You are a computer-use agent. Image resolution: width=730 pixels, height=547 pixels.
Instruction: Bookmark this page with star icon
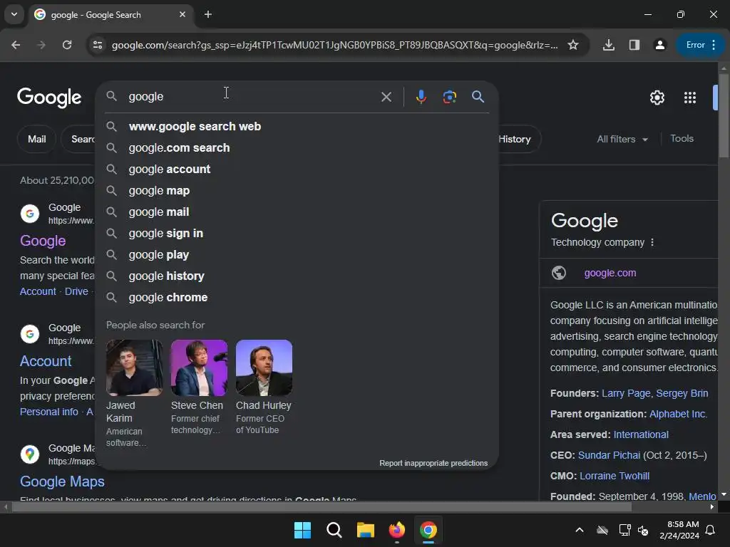tap(573, 45)
